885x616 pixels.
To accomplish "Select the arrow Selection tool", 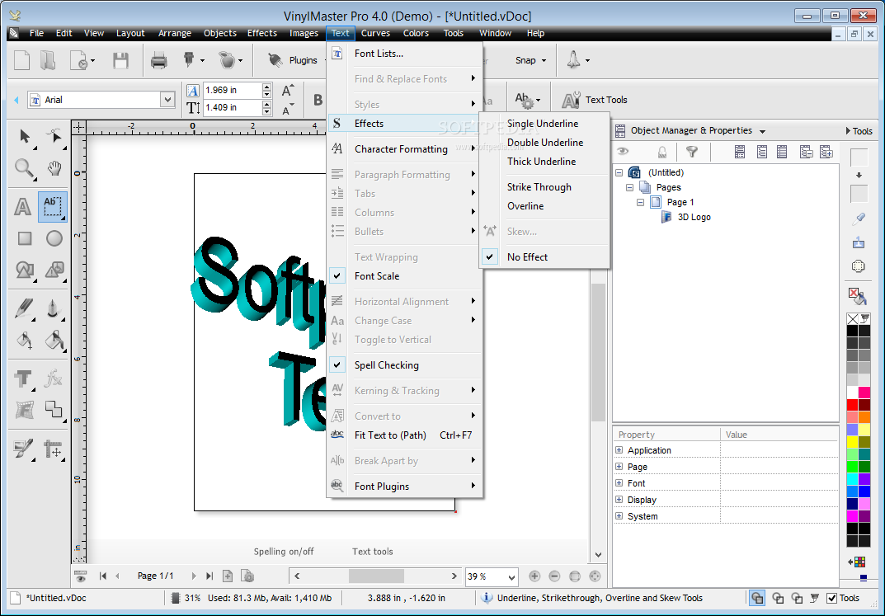I will click(x=24, y=136).
